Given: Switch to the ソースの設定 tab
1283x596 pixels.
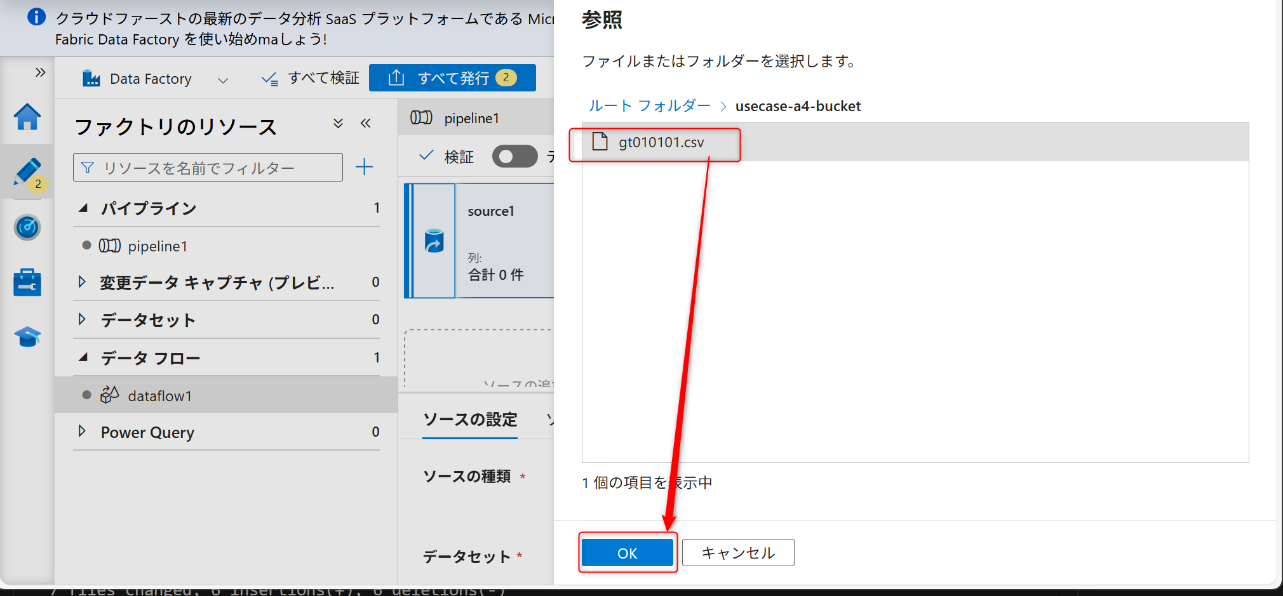Looking at the screenshot, I should [469, 420].
